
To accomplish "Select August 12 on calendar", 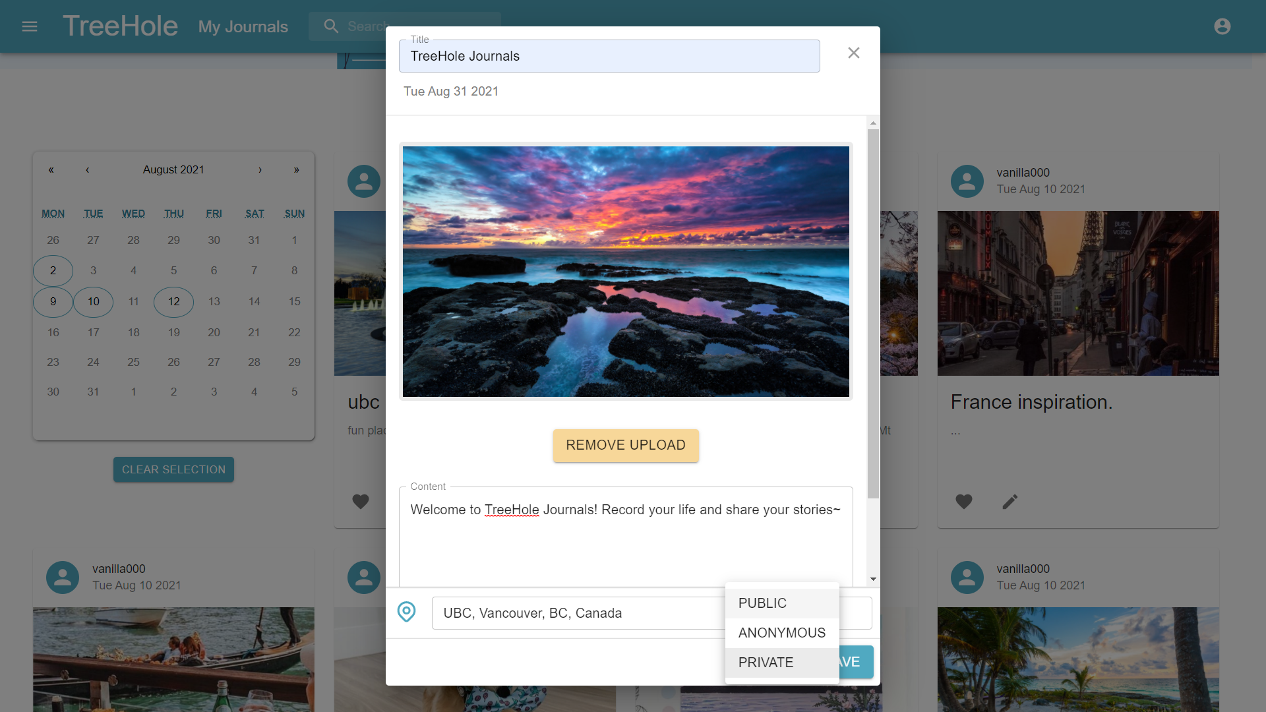I will coord(173,302).
